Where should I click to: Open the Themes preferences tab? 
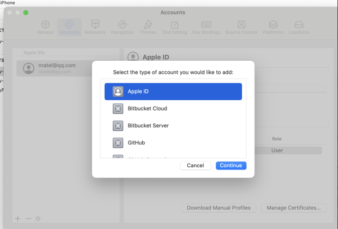click(x=148, y=27)
